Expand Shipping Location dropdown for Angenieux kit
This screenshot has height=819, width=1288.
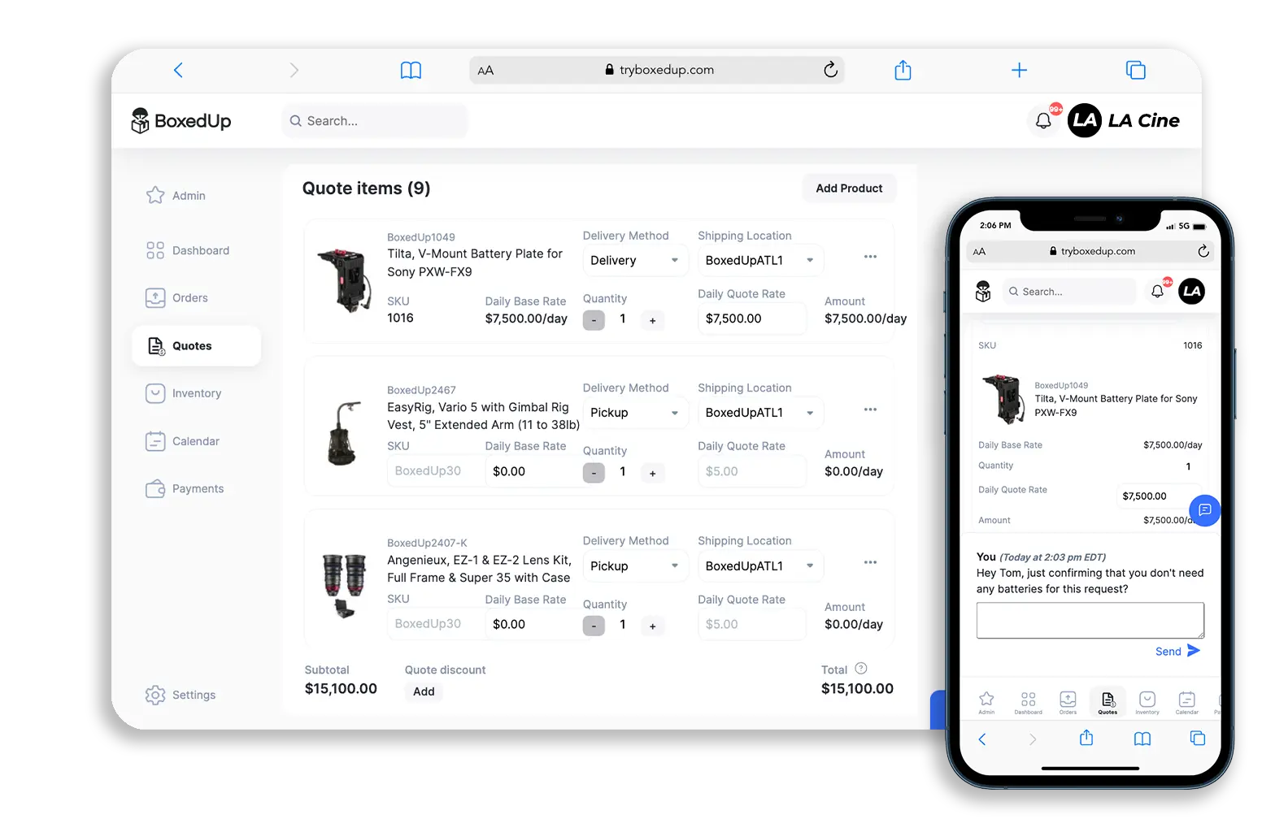click(x=759, y=566)
